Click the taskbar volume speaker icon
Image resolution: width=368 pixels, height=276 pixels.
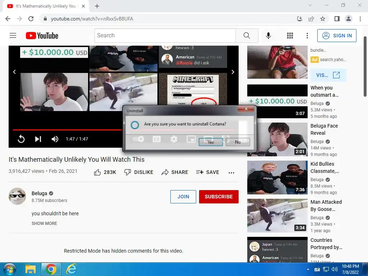[335, 269]
